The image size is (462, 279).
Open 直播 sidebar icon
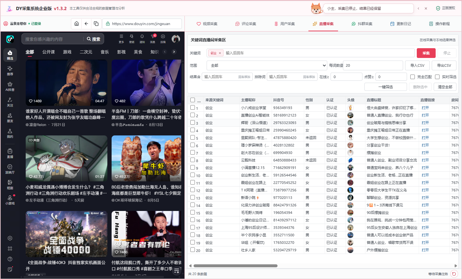pos(10,153)
